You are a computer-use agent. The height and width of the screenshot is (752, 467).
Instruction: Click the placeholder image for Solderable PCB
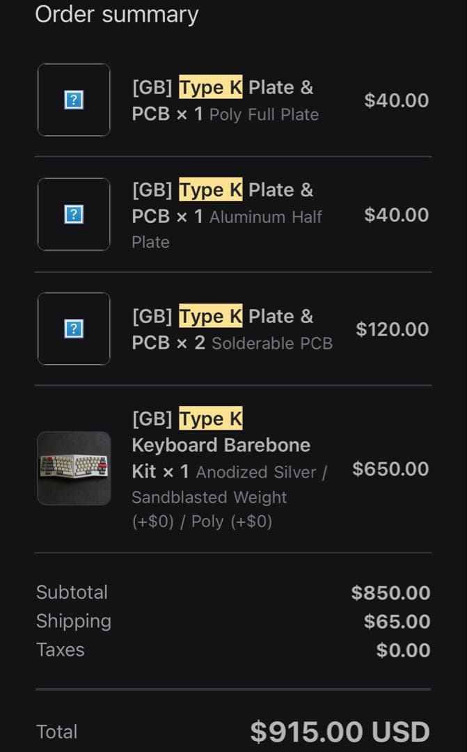tap(74, 329)
